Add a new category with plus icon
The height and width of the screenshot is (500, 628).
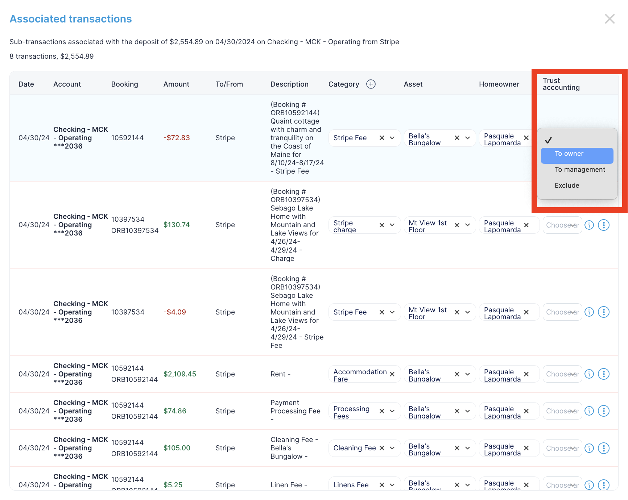[371, 84]
